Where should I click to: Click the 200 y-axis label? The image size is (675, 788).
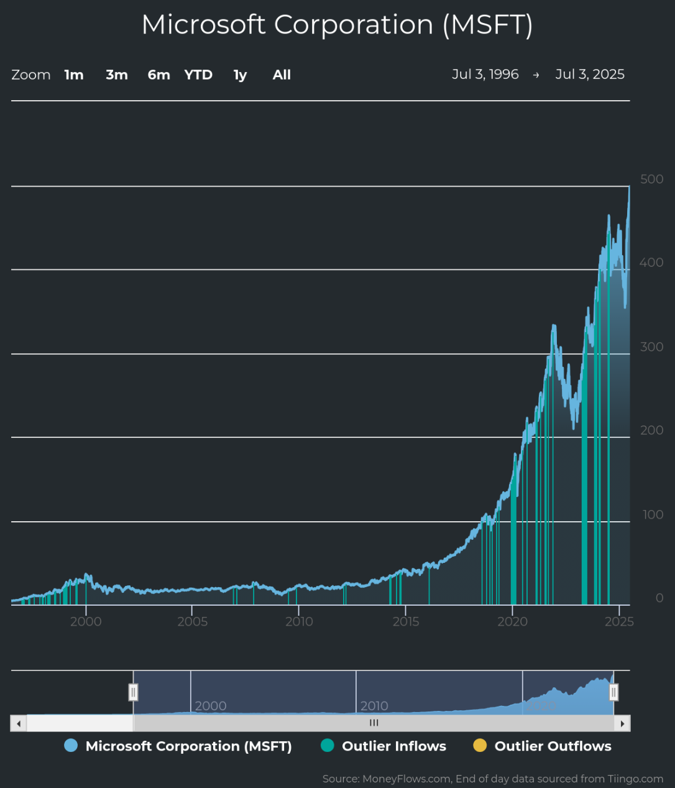pyautogui.click(x=652, y=430)
